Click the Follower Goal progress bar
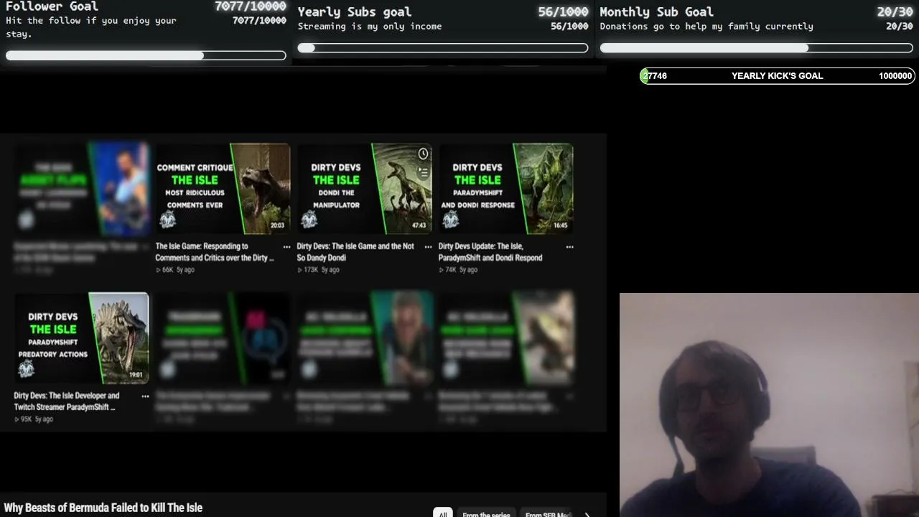The image size is (919, 517). (x=146, y=55)
